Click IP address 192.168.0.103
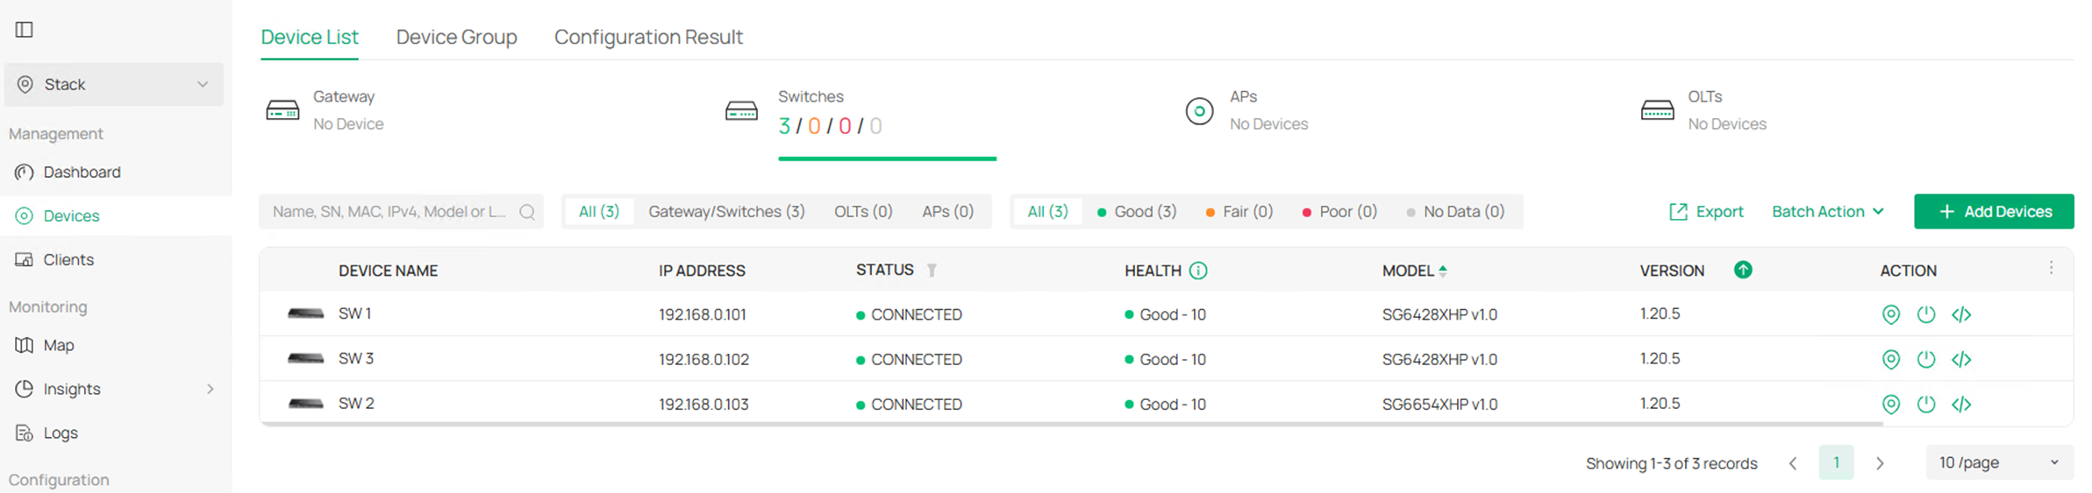This screenshot has height=493, width=2092. coord(703,404)
